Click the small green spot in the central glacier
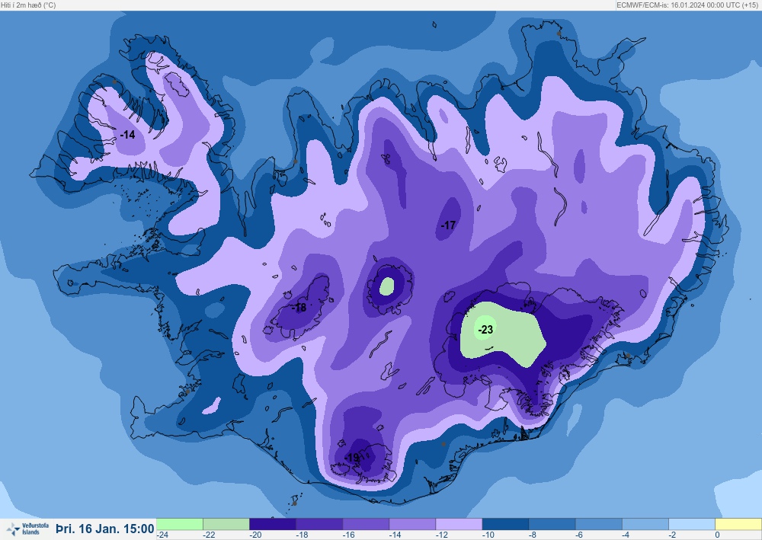The image size is (762, 540). (x=387, y=286)
